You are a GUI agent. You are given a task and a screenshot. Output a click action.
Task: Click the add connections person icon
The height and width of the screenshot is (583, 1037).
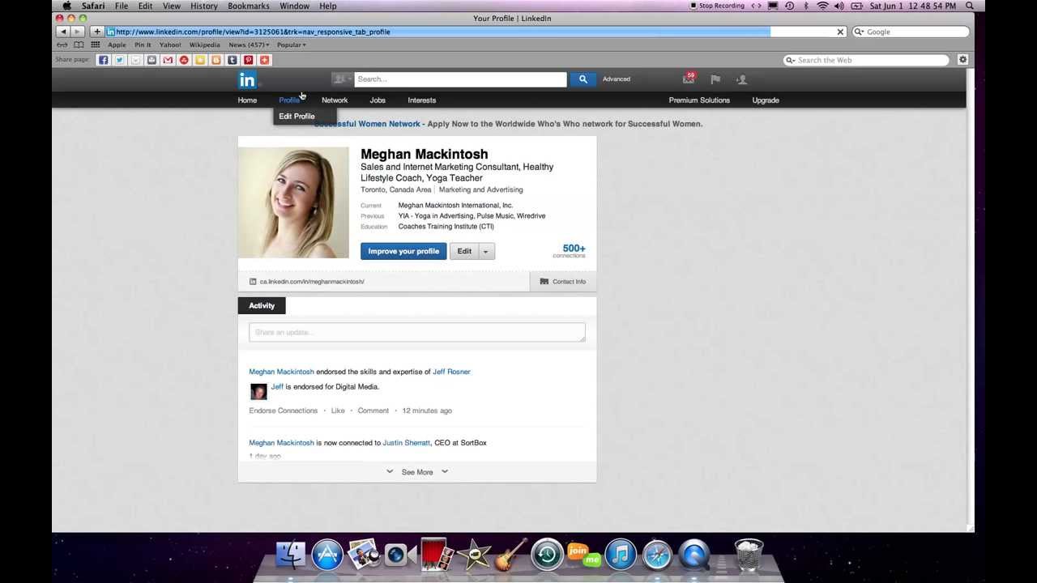click(x=741, y=79)
